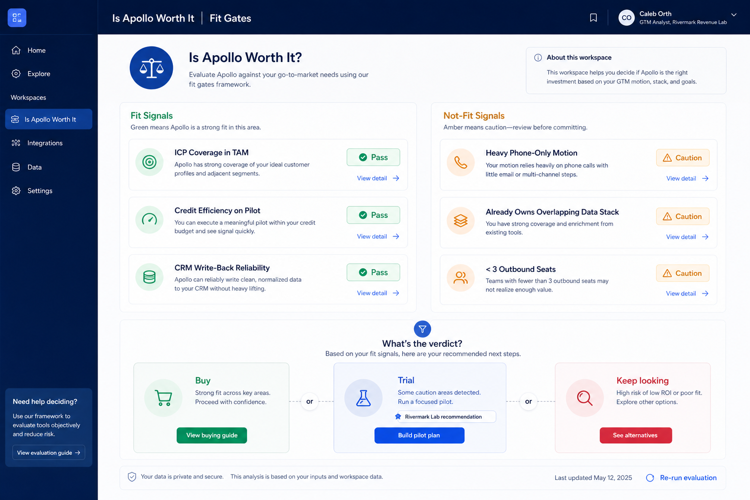Image resolution: width=750 pixels, height=500 pixels.
Task: Click the app logo icon in the sidebar
Action: click(x=17, y=18)
